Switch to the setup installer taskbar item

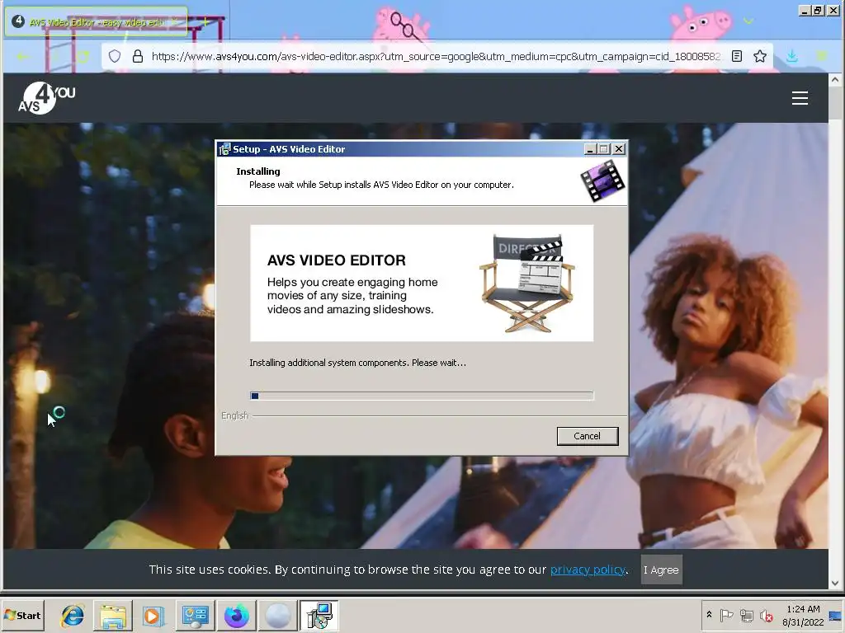click(319, 615)
